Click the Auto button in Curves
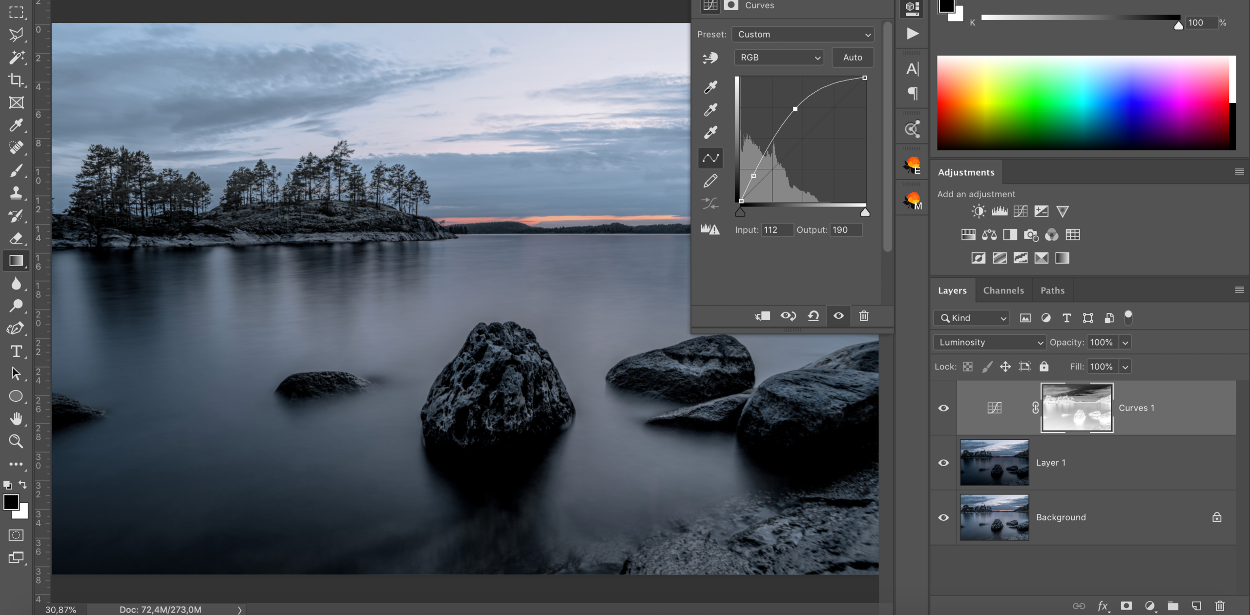 [853, 57]
